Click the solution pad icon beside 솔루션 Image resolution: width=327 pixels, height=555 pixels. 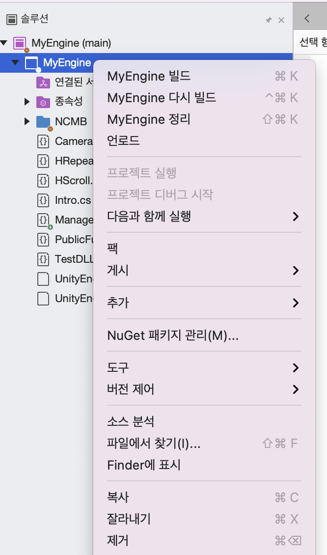coord(12,20)
